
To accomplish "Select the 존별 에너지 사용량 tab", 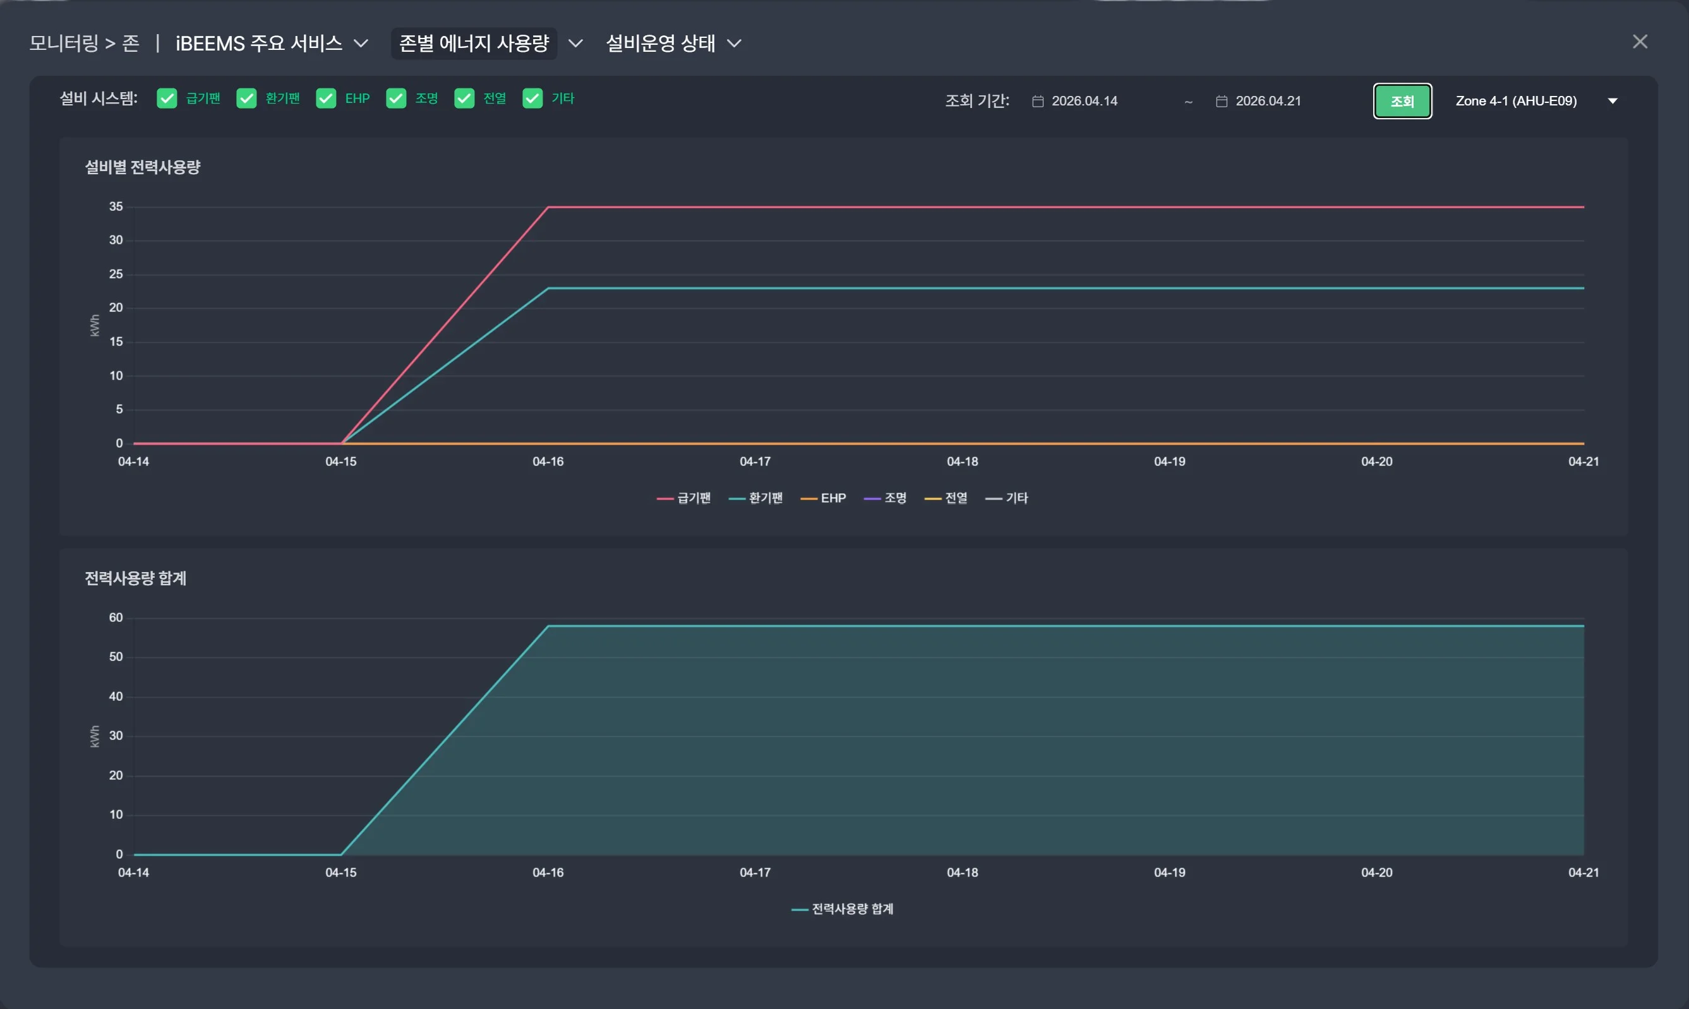I will click(x=474, y=44).
